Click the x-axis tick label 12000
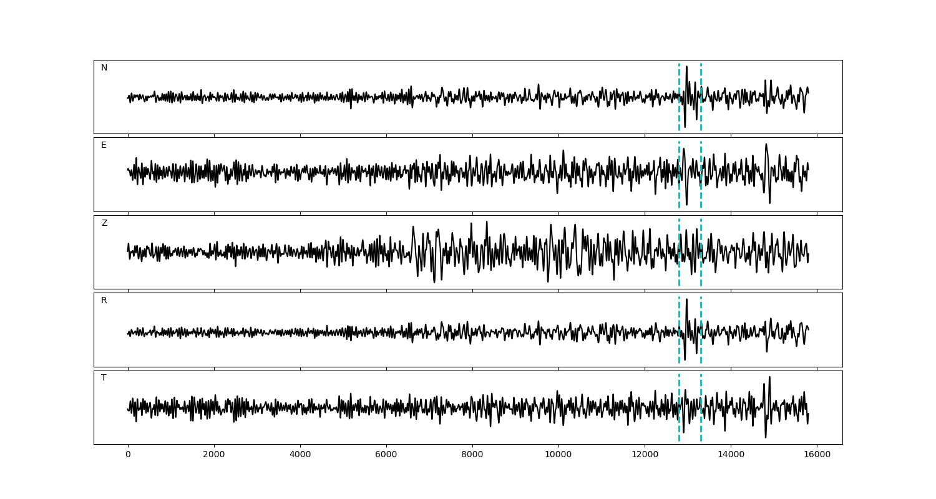The image size is (936, 499). click(x=645, y=455)
